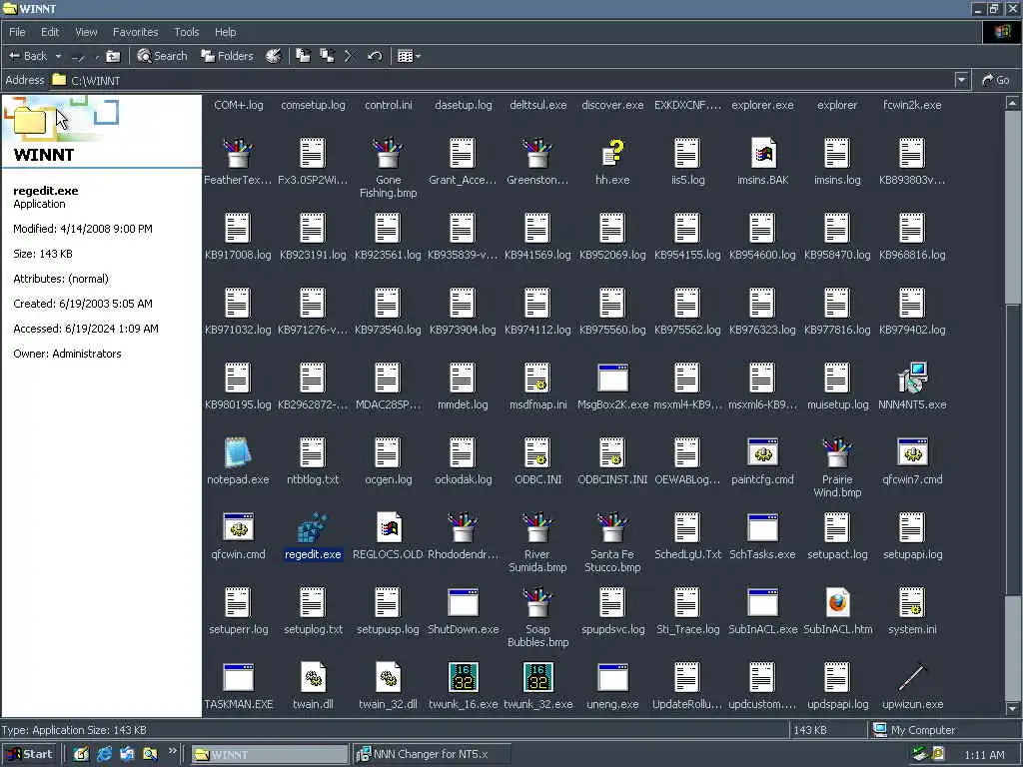Viewport: 1023px width, 767px height.
Task: Switch to NNN Changer for NT5.x window
Action: point(432,755)
